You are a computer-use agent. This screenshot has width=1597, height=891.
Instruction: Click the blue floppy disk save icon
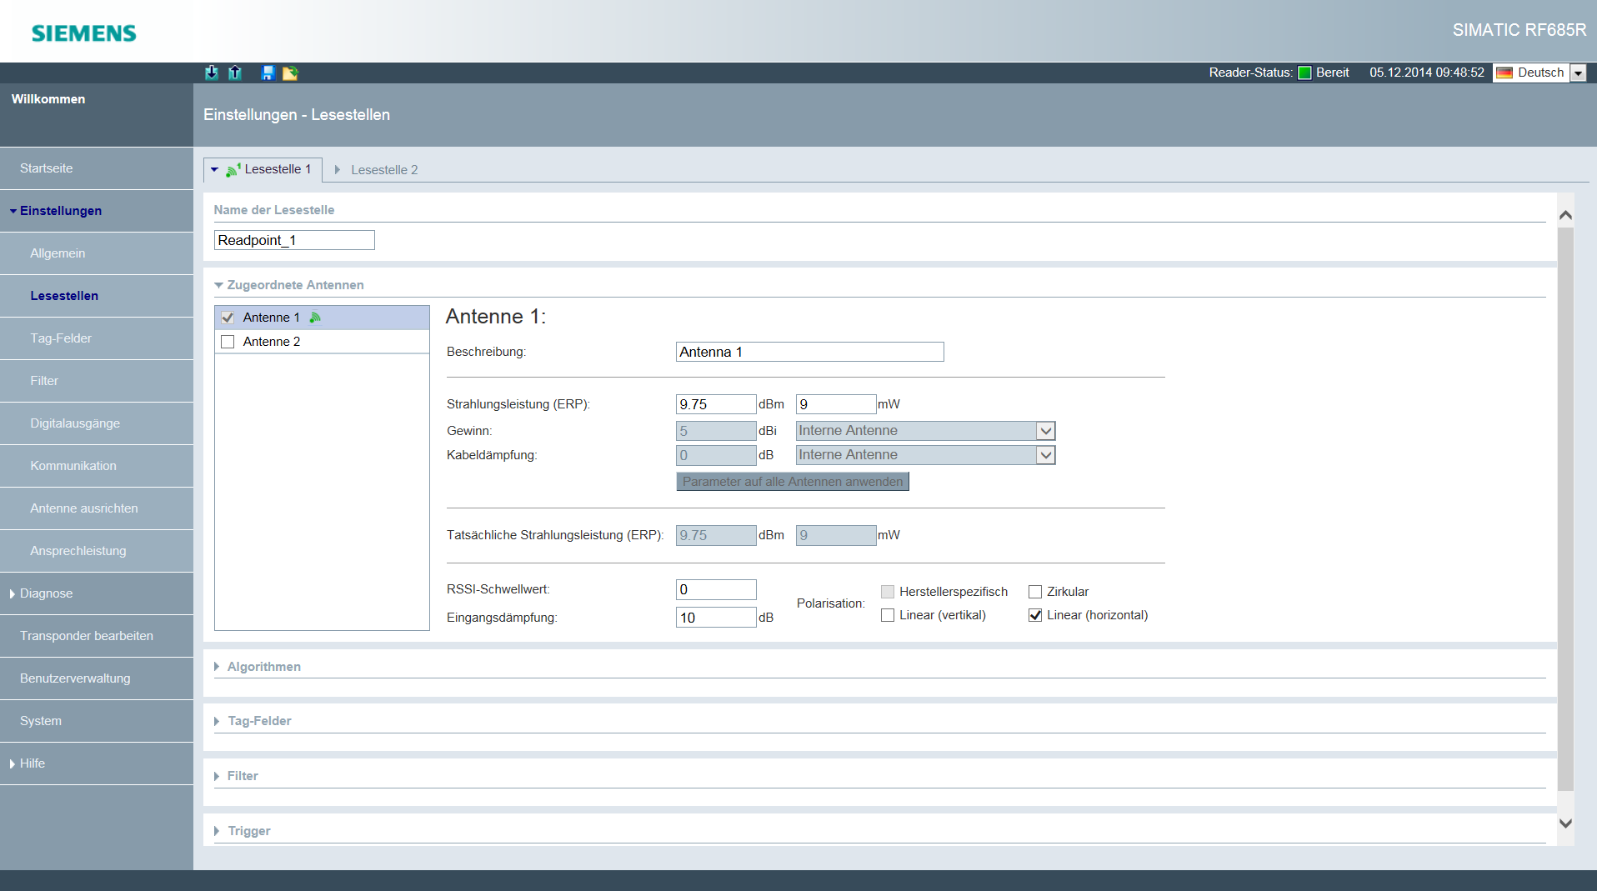pyautogui.click(x=268, y=73)
